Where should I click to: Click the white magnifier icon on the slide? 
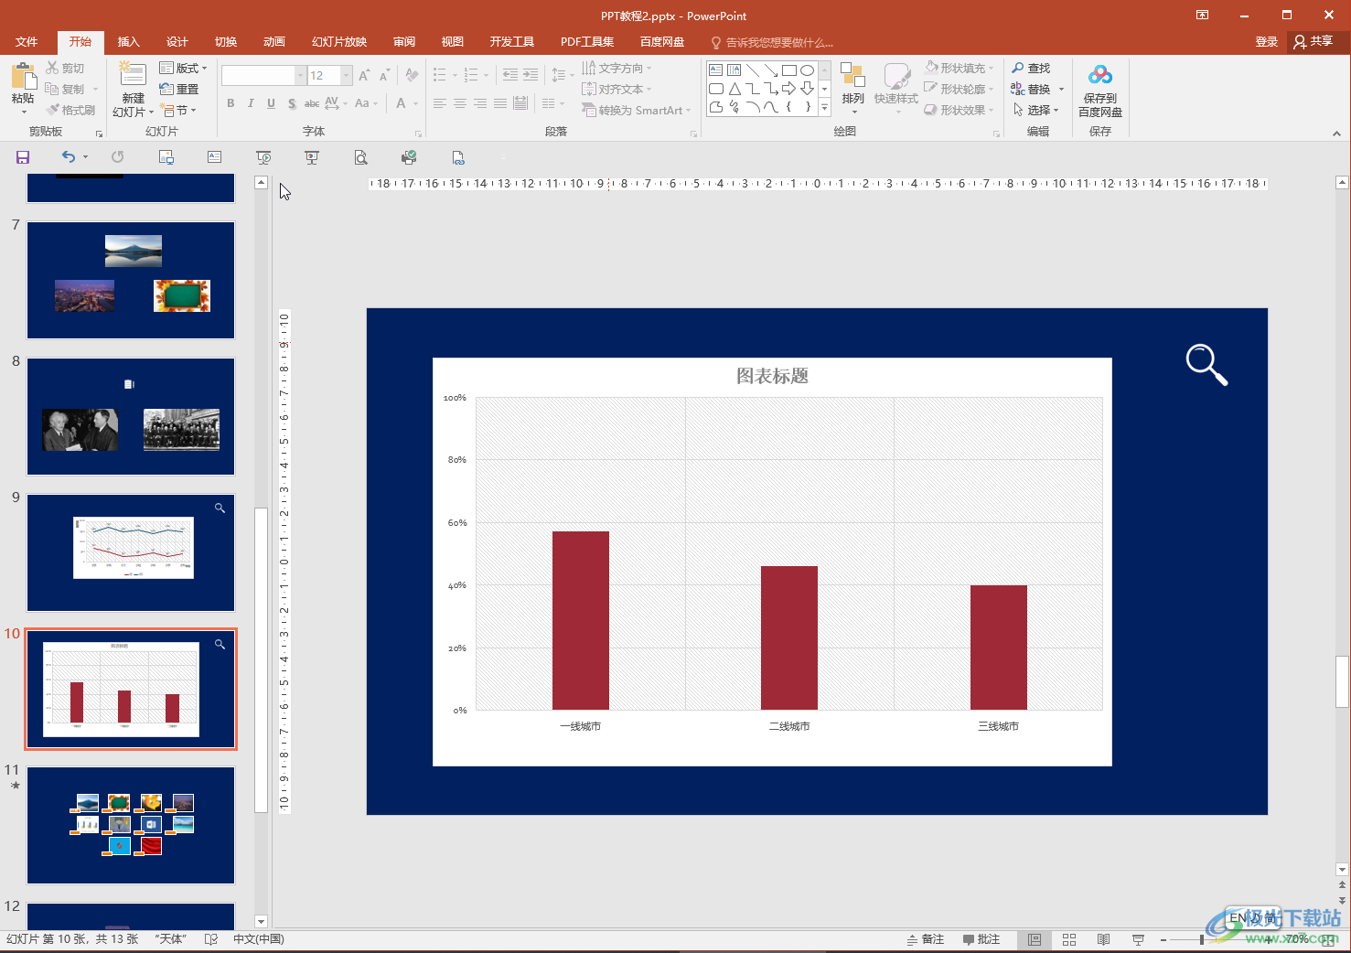click(1206, 365)
